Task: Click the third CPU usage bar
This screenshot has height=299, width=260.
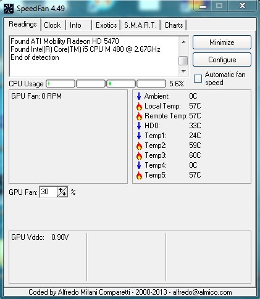Action: pos(121,84)
